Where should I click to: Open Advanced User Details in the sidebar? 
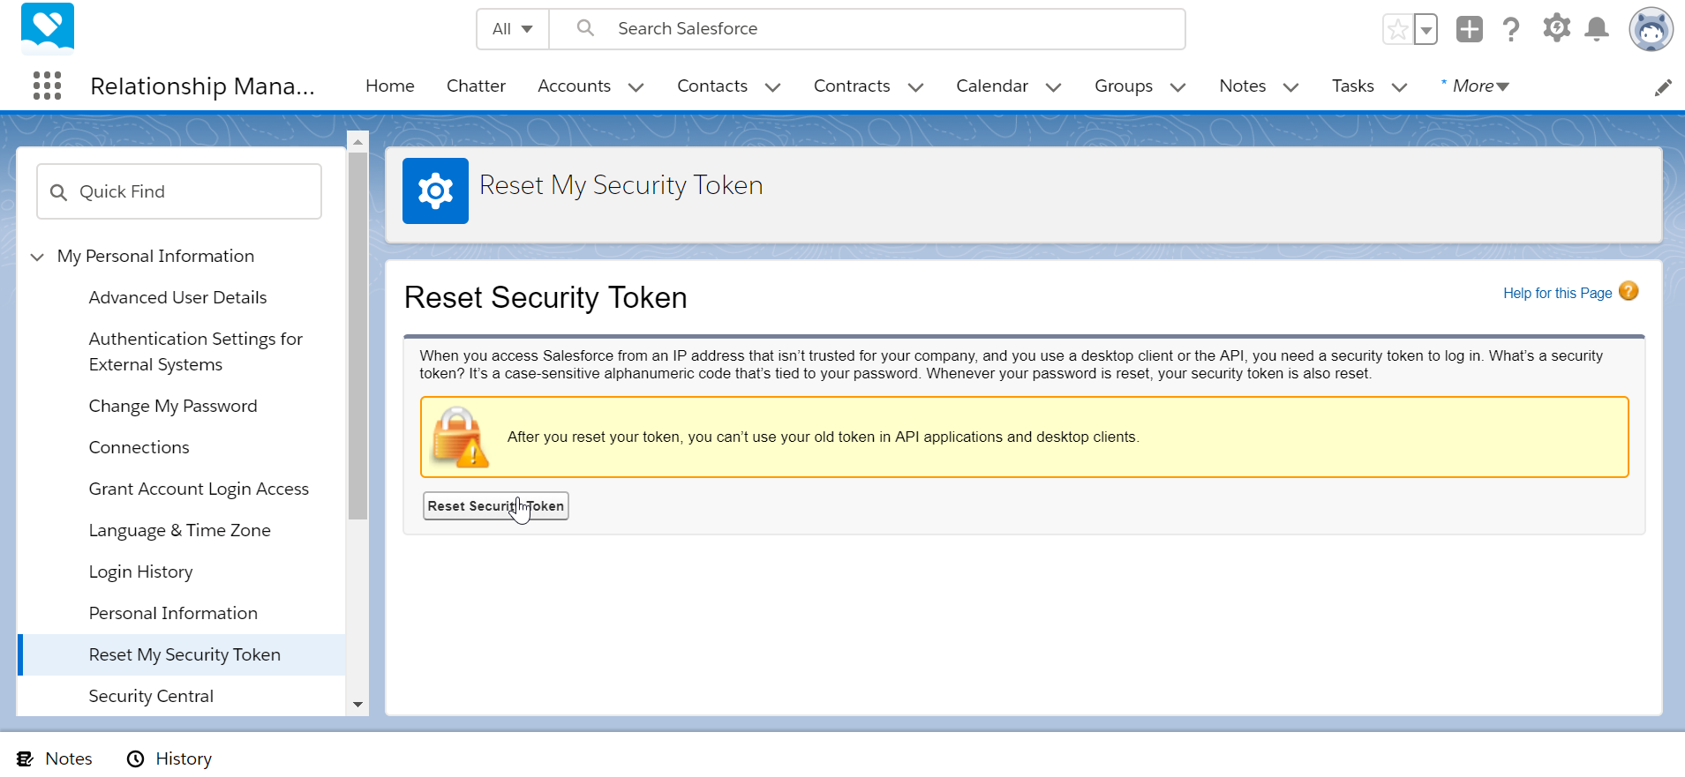click(177, 297)
